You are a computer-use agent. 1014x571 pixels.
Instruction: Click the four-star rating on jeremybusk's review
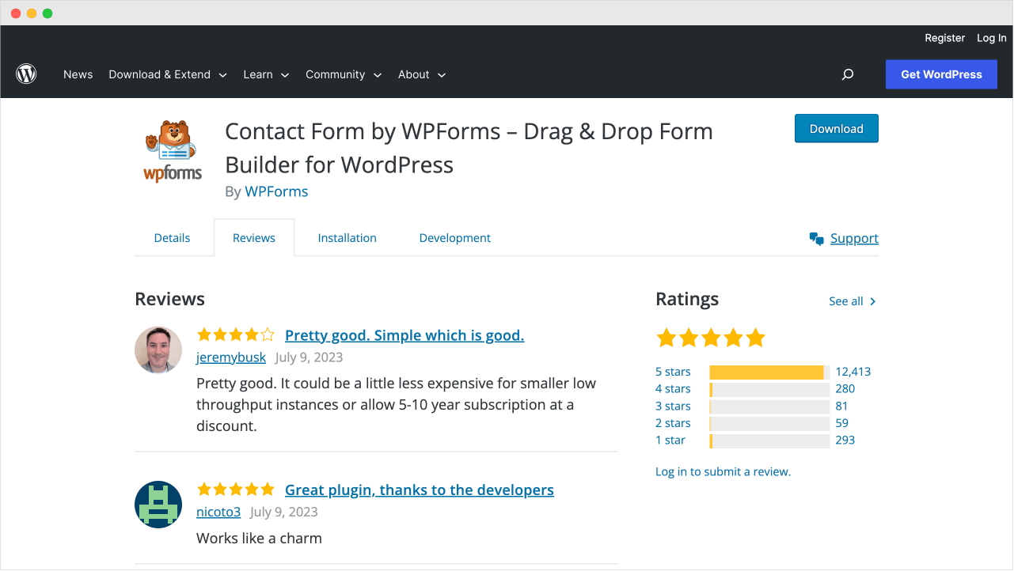pos(236,335)
